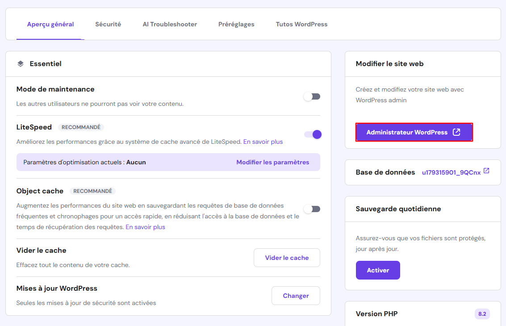
Task: Click the layered-stack icon next to Essentiel
Action: click(x=20, y=63)
